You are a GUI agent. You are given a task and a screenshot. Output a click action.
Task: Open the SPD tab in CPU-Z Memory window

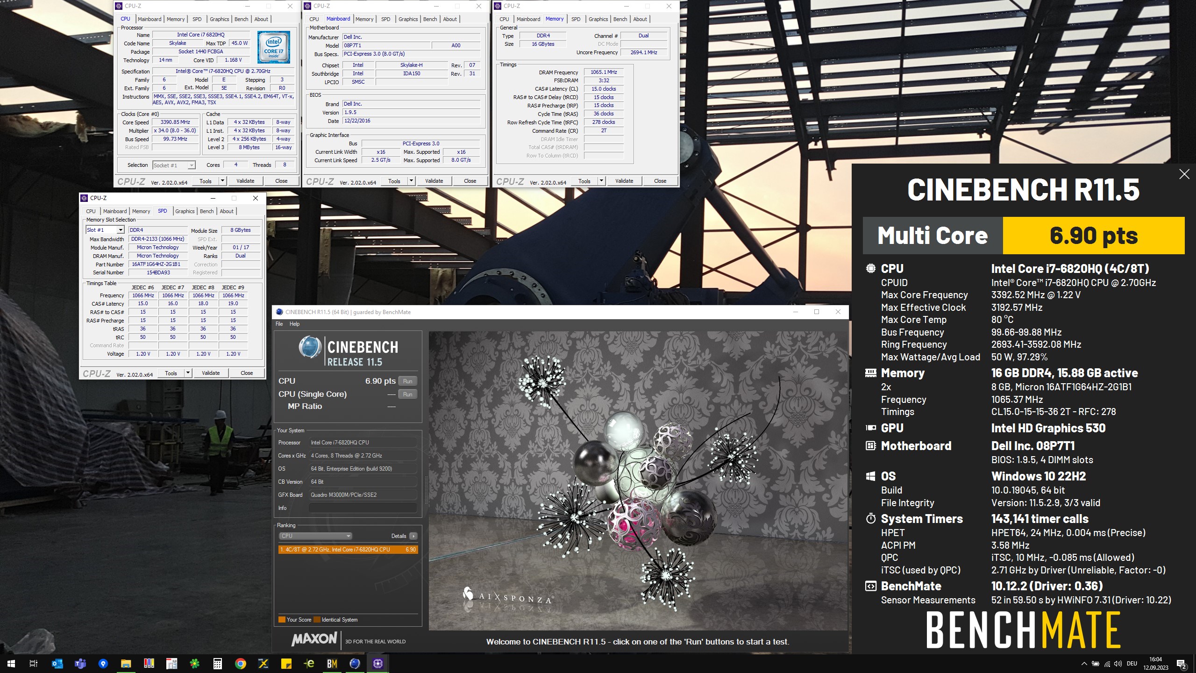coord(576,19)
